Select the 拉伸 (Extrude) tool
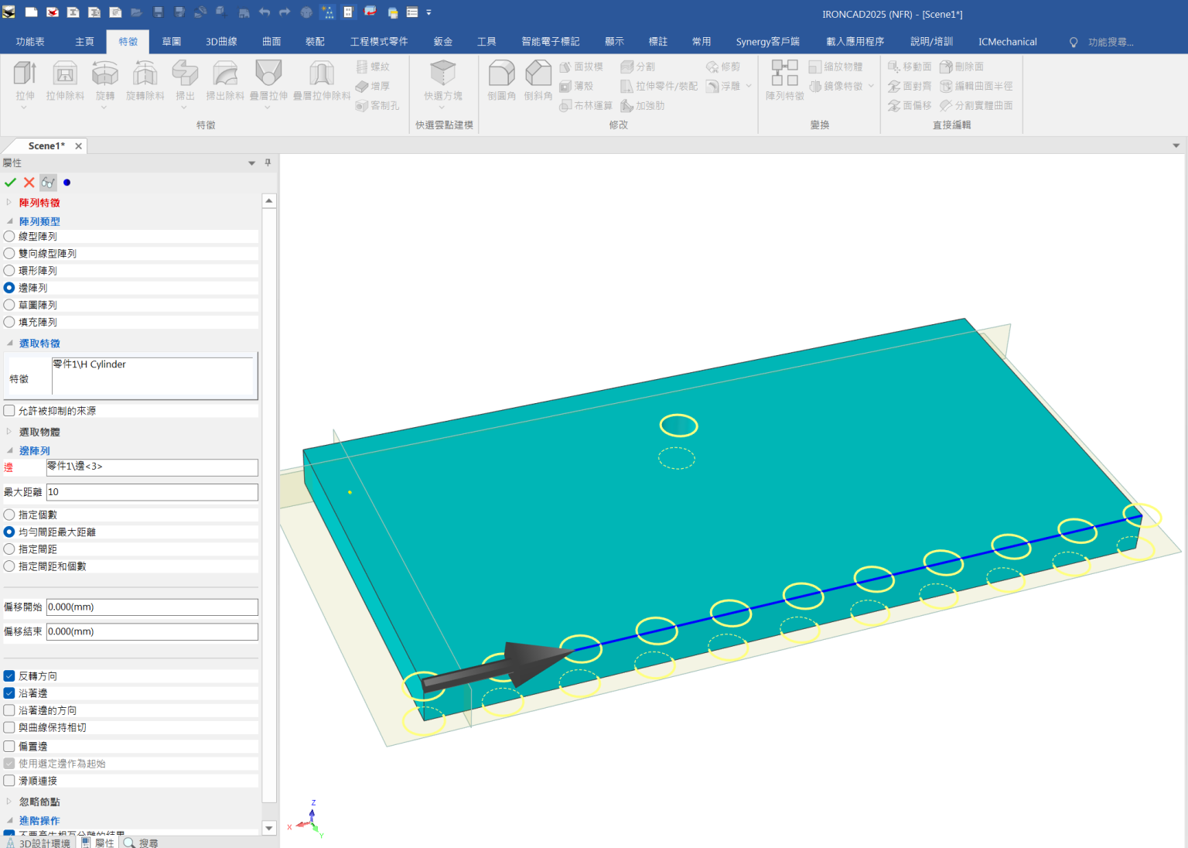The image size is (1188, 848). [x=25, y=77]
